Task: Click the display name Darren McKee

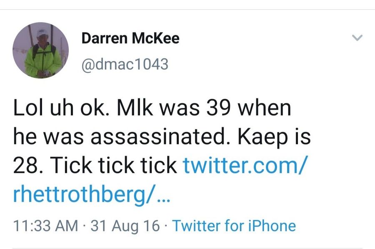Action: [130, 38]
